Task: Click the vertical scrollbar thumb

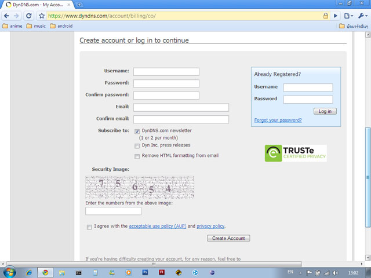Action: click(x=368, y=177)
